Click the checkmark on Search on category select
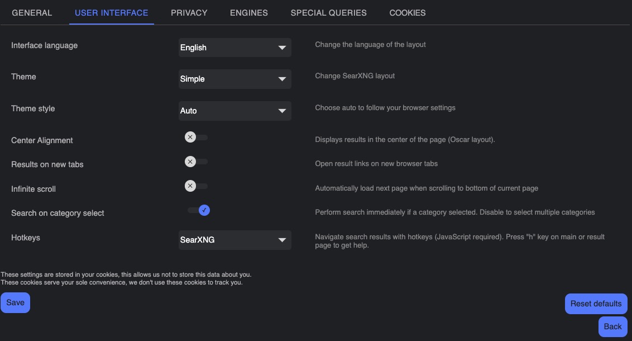632x341 pixels. coord(204,210)
